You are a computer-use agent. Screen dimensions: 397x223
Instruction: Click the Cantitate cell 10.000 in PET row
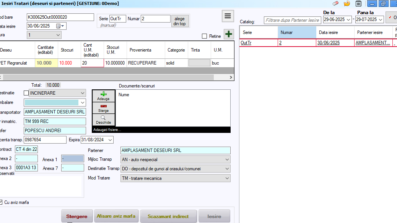coord(46,63)
